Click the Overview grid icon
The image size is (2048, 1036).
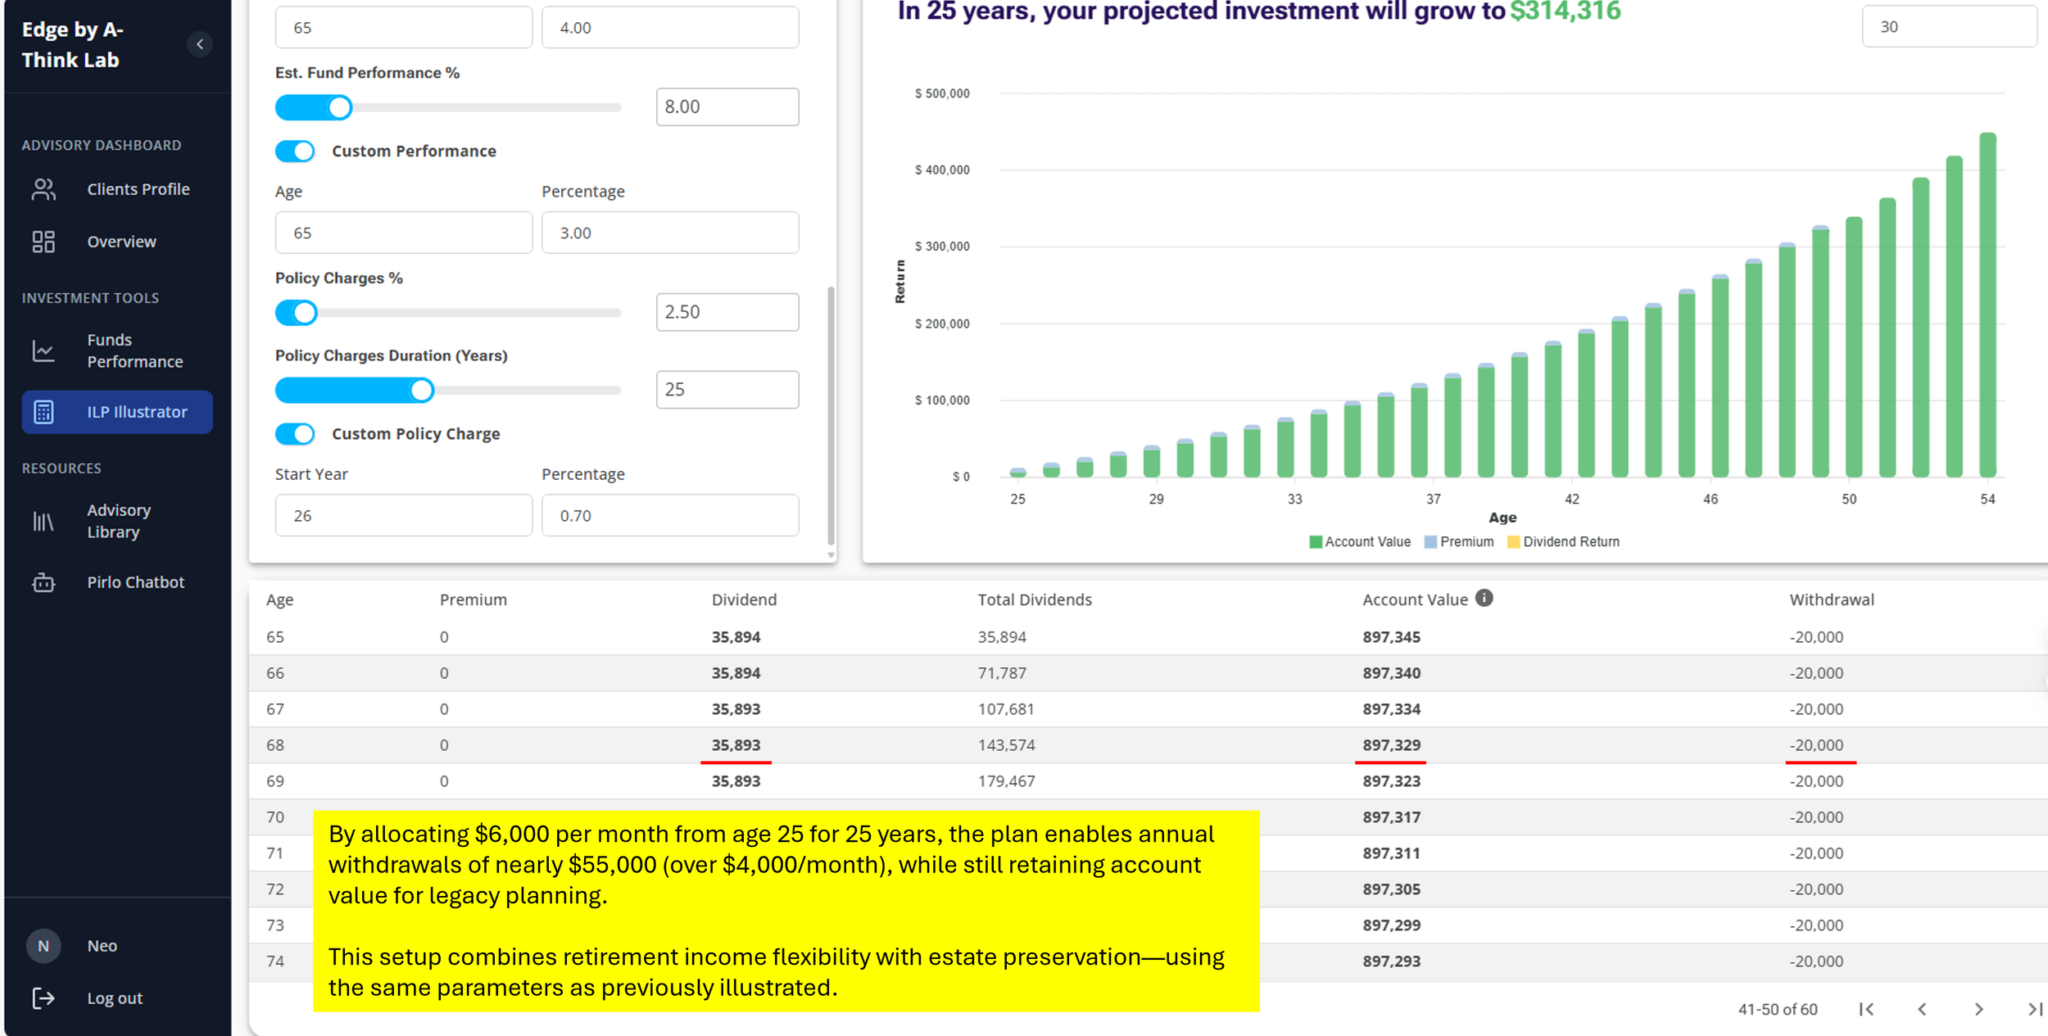coord(43,242)
